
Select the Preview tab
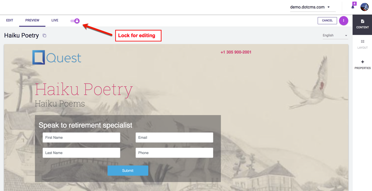coord(32,20)
